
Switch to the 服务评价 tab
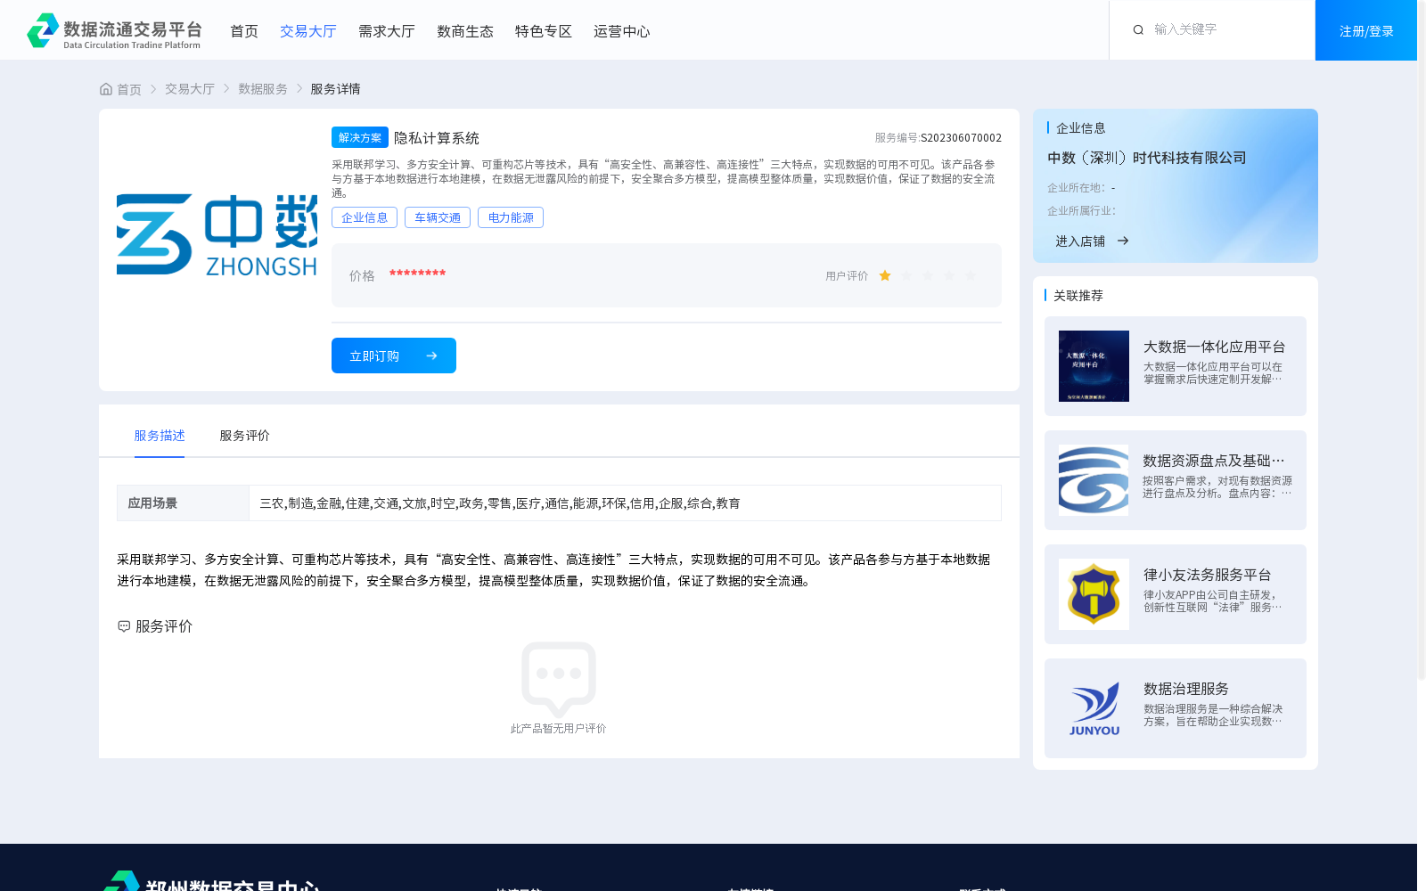tap(245, 436)
